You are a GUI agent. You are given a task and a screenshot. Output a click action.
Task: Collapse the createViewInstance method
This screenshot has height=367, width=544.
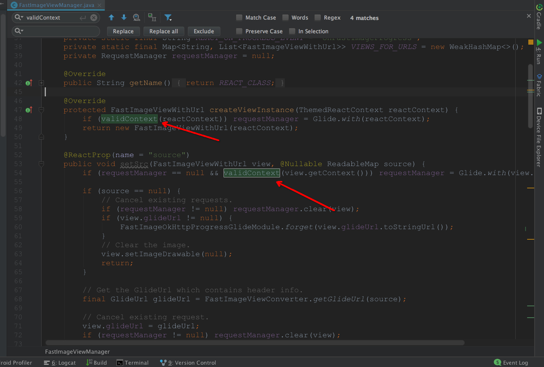(x=42, y=110)
